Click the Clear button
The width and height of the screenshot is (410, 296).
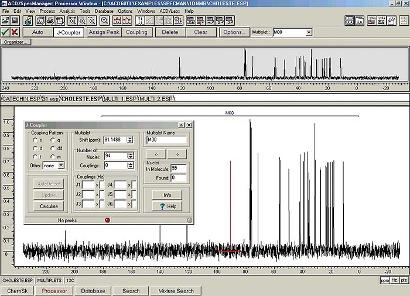pos(200,32)
